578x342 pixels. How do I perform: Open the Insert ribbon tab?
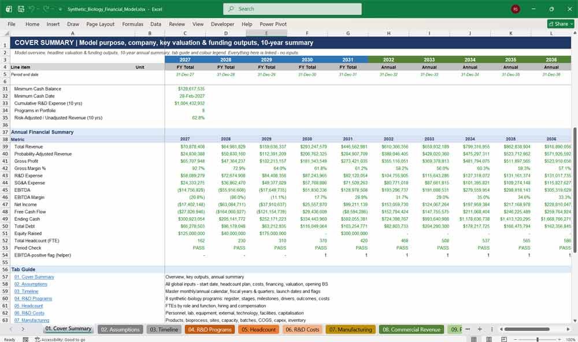tap(53, 24)
